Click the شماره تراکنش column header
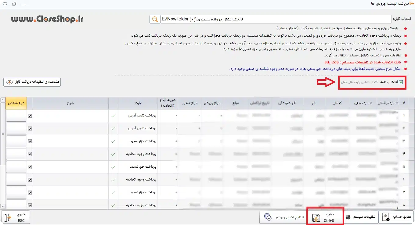The height and width of the screenshot is (225, 415). pos(388,103)
